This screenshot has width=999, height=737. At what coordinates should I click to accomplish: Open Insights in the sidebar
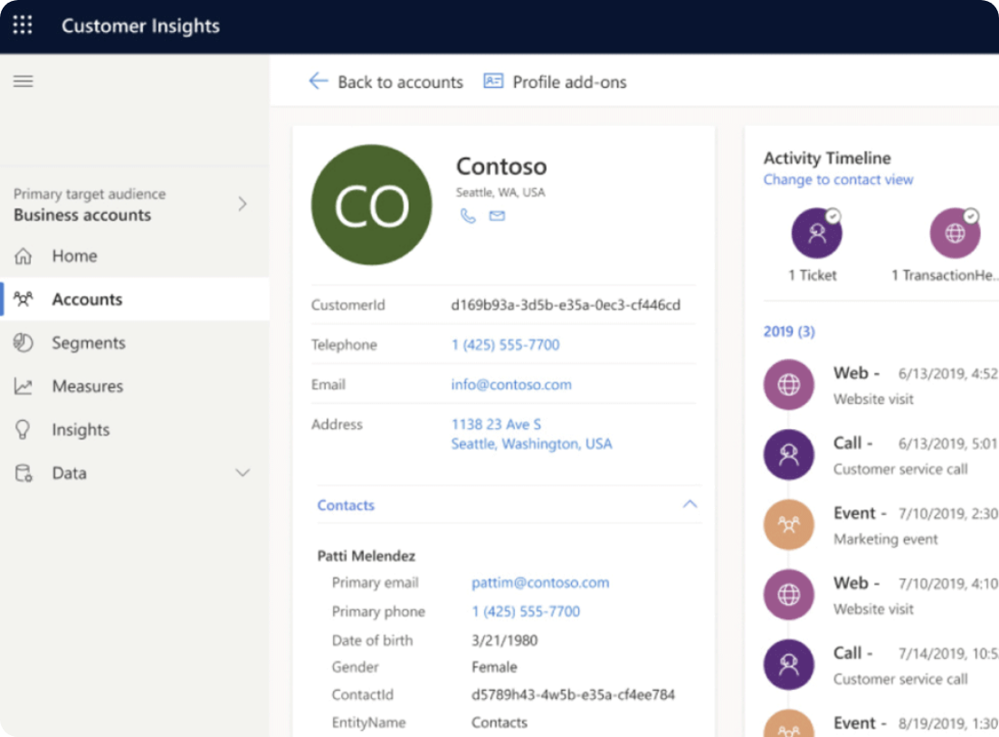81,430
